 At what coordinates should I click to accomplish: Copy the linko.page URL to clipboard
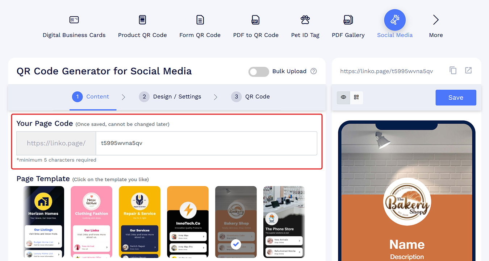coord(453,70)
